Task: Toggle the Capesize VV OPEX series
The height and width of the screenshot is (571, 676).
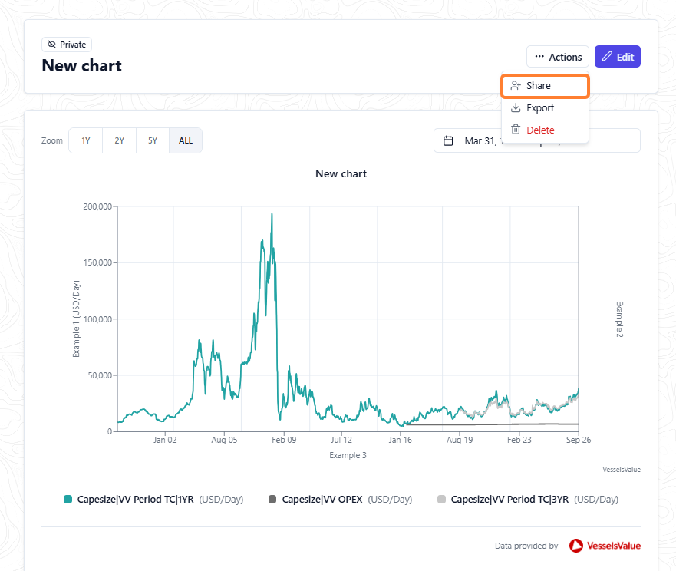Action: (x=340, y=500)
